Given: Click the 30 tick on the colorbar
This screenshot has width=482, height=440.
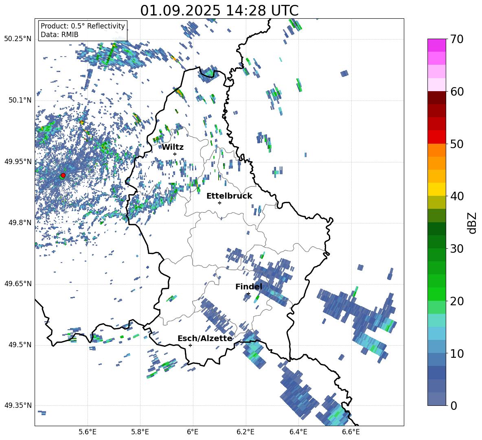Looking at the screenshot, I should (x=457, y=248).
